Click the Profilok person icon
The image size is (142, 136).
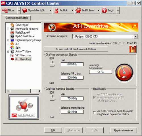[x=57, y=11]
